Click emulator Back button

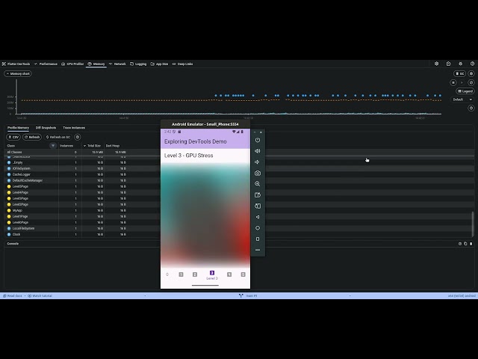click(x=258, y=217)
